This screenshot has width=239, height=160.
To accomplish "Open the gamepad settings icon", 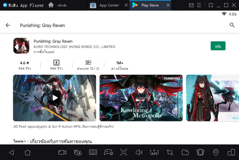I will tap(108, 152).
